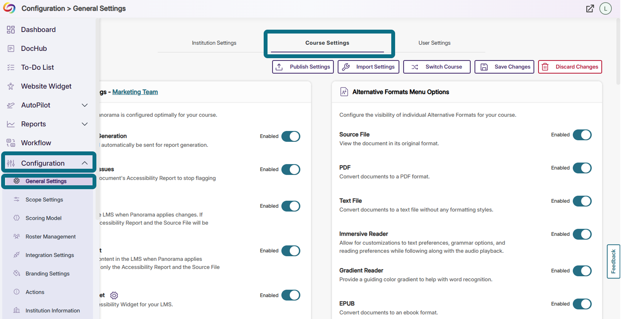This screenshot has height=319, width=621.
Task: Toggle Text File format switch
Action: coord(582,201)
